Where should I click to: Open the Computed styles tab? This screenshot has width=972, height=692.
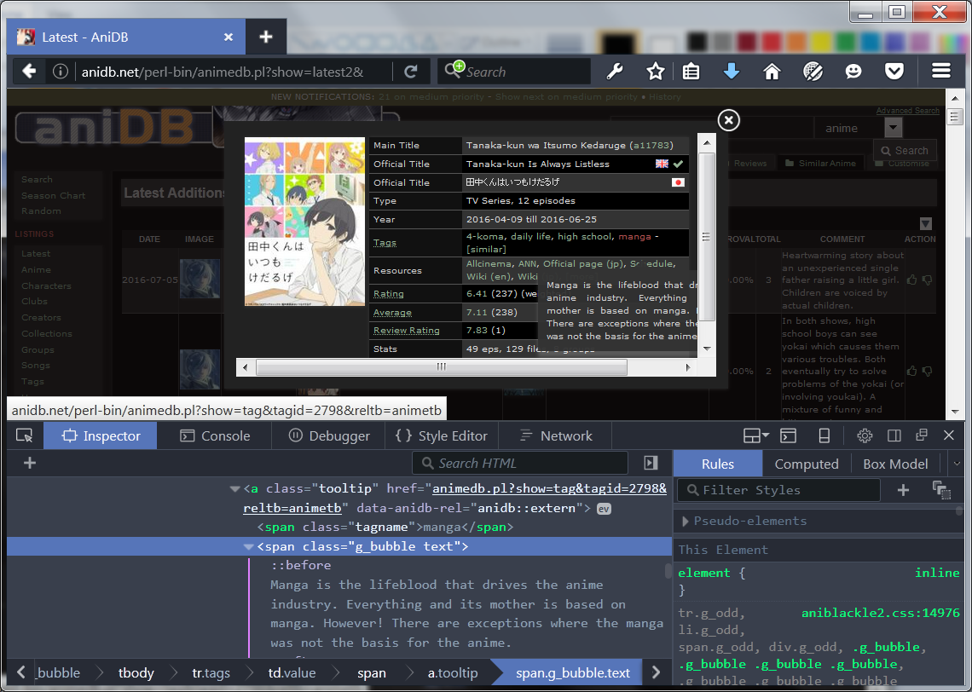[x=806, y=464]
